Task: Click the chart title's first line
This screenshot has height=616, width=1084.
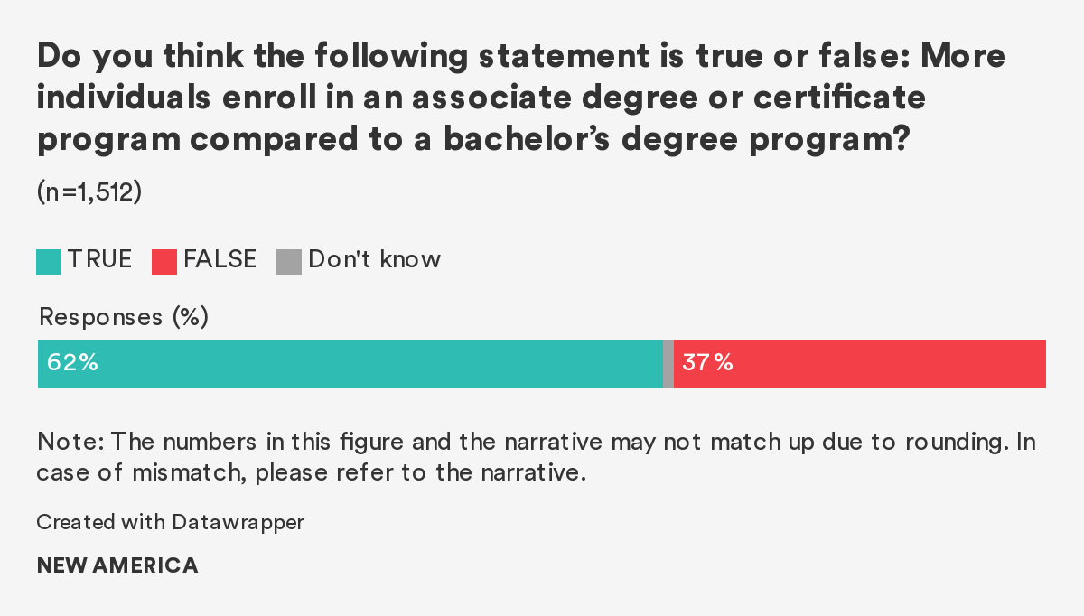Action: pos(520,57)
